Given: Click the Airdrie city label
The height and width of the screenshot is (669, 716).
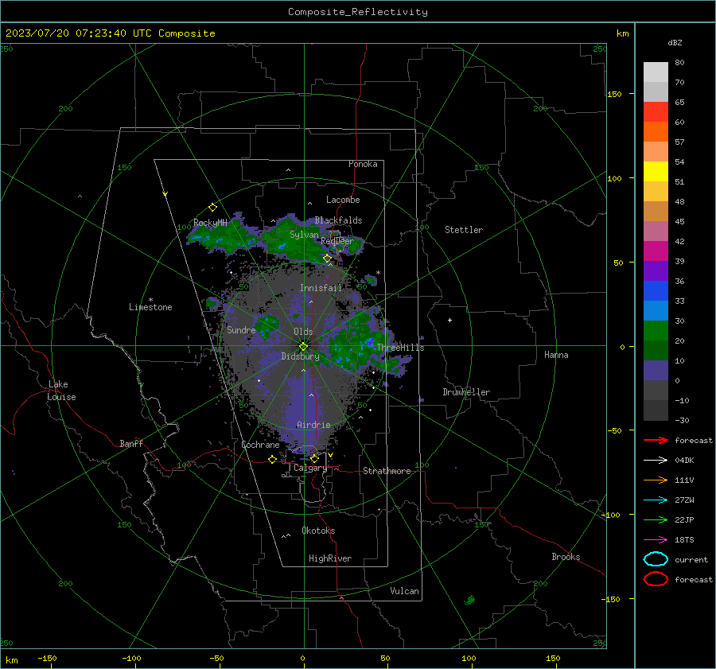Looking at the screenshot, I should point(313,425).
